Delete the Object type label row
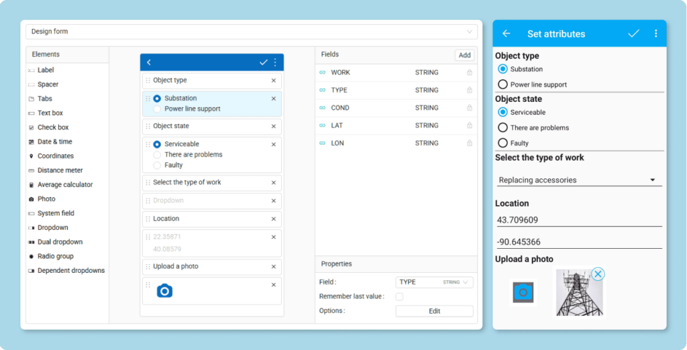Viewport: 687px width, 350px height. [274, 80]
